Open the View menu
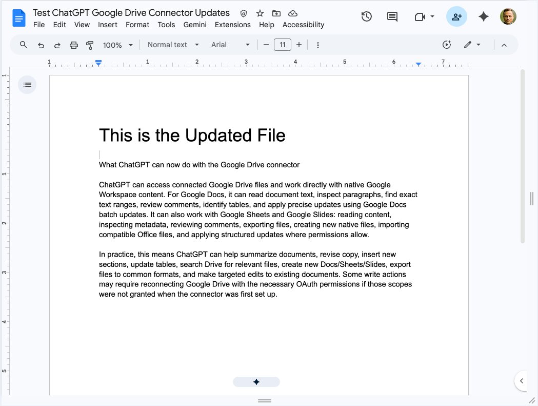 click(x=82, y=25)
